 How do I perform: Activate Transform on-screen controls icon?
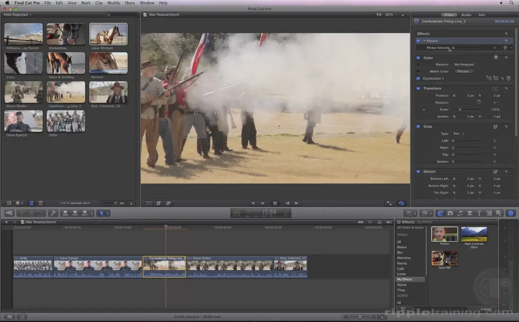[495, 89]
